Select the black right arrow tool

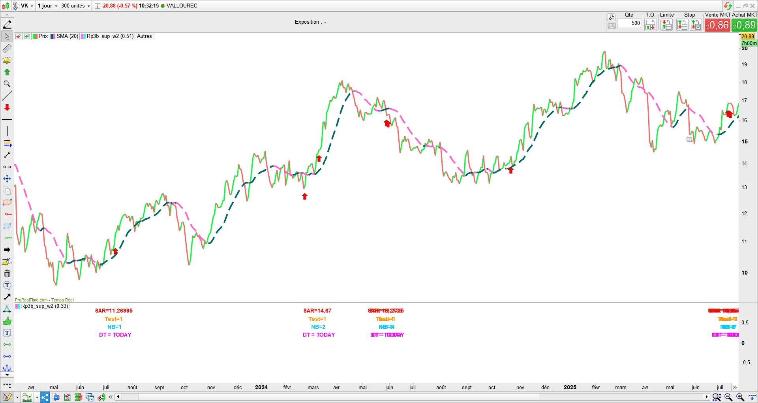pyautogui.click(x=7, y=250)
